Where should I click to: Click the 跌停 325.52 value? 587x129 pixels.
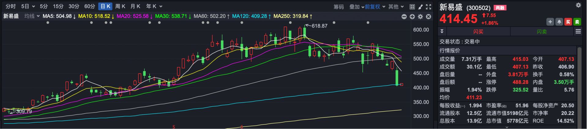pyautogui.click(x=520, y=90)
